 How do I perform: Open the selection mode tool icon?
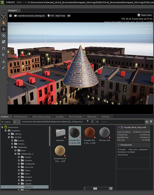tap(3, 16)
